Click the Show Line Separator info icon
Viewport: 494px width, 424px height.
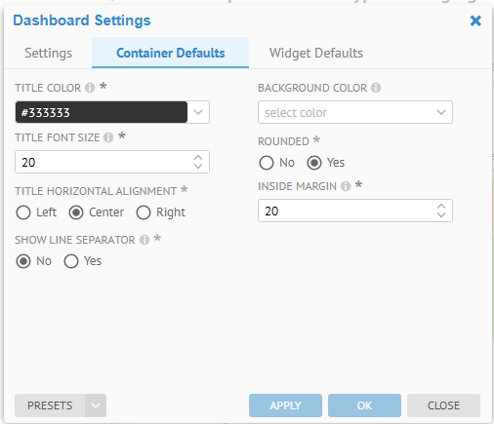pyautogui.click(x=144, y=240)
